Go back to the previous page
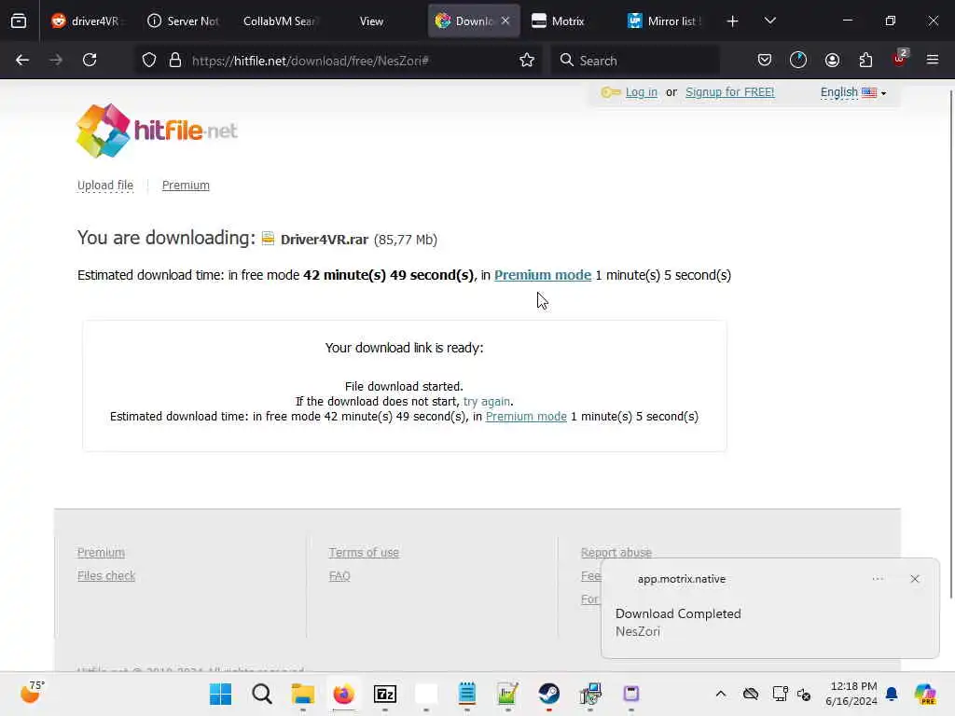 22,61
